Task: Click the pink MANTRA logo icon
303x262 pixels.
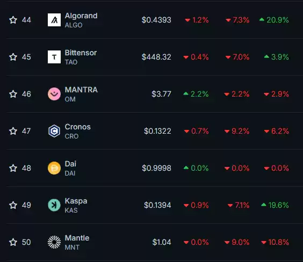Action: [x=54, y=94]
